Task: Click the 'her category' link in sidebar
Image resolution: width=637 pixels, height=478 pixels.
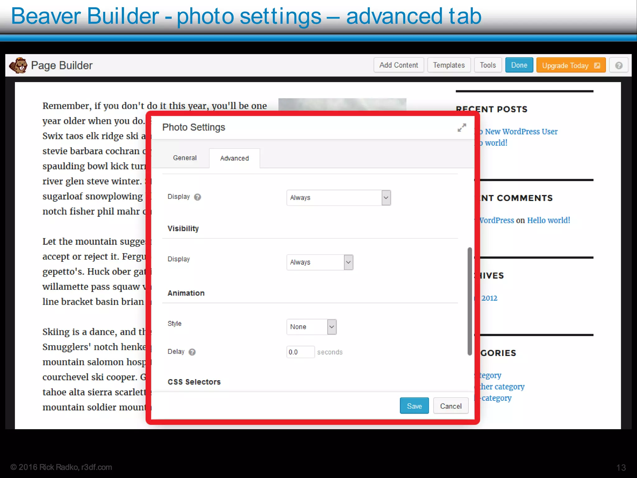Action: (x=502, y=387)
